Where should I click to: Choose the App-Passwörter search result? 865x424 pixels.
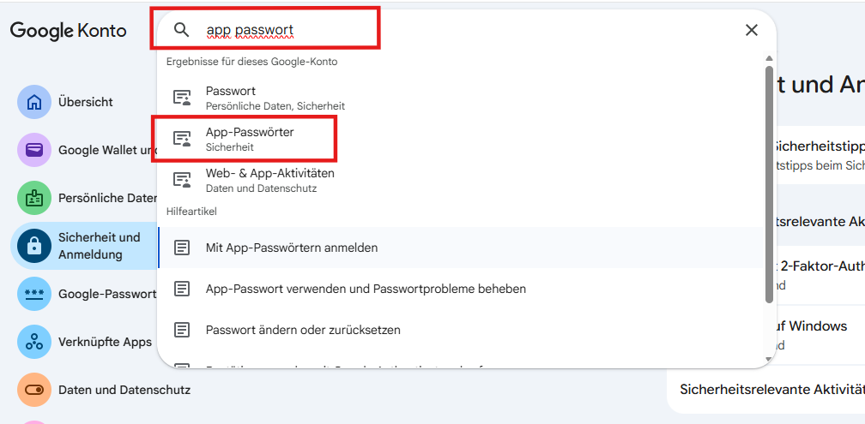(461, 140)
